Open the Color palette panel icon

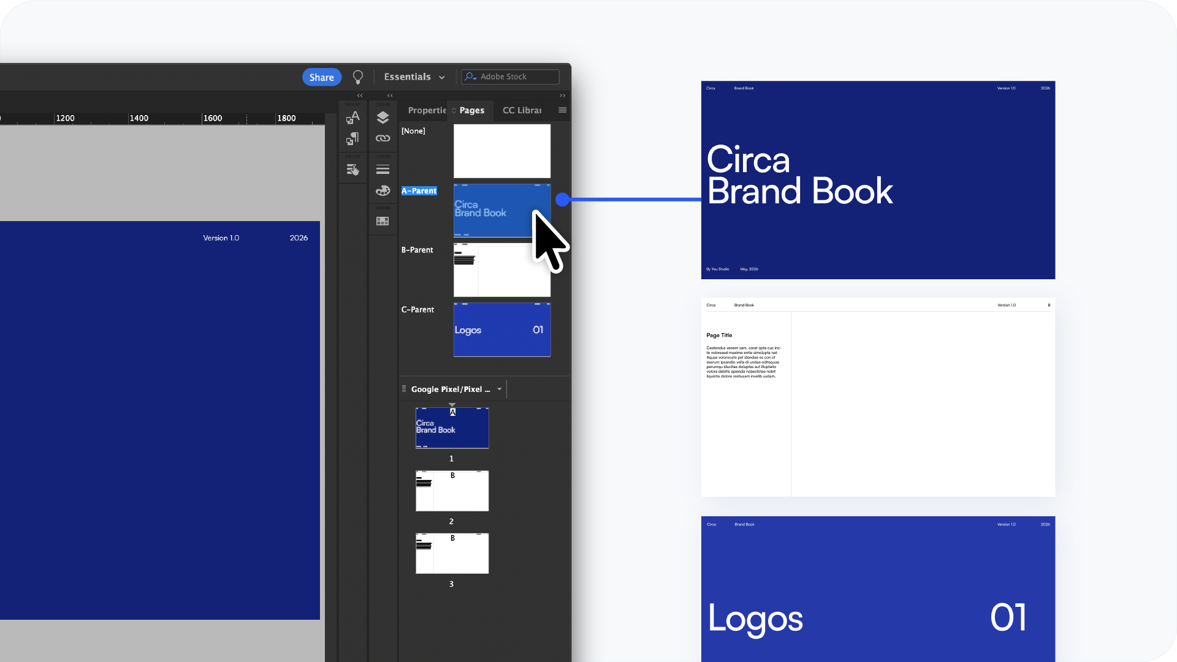coord(383,190)
